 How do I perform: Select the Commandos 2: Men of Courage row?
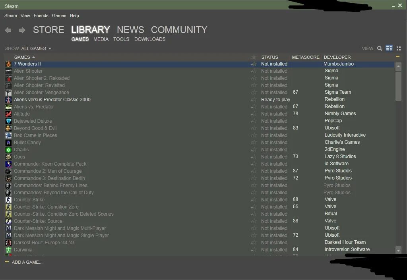click(200, 171)
